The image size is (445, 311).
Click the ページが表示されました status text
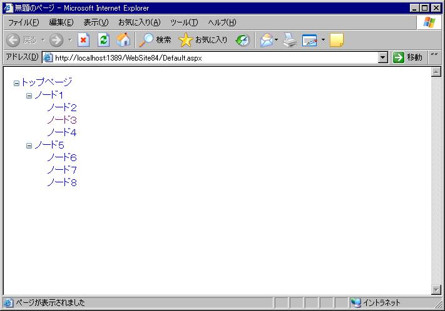click(50, 303)
